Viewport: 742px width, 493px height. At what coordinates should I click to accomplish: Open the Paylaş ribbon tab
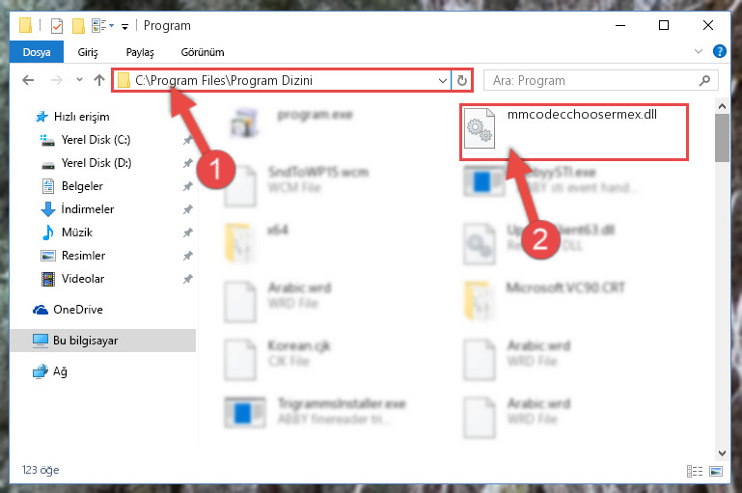[x=140, y=52]
